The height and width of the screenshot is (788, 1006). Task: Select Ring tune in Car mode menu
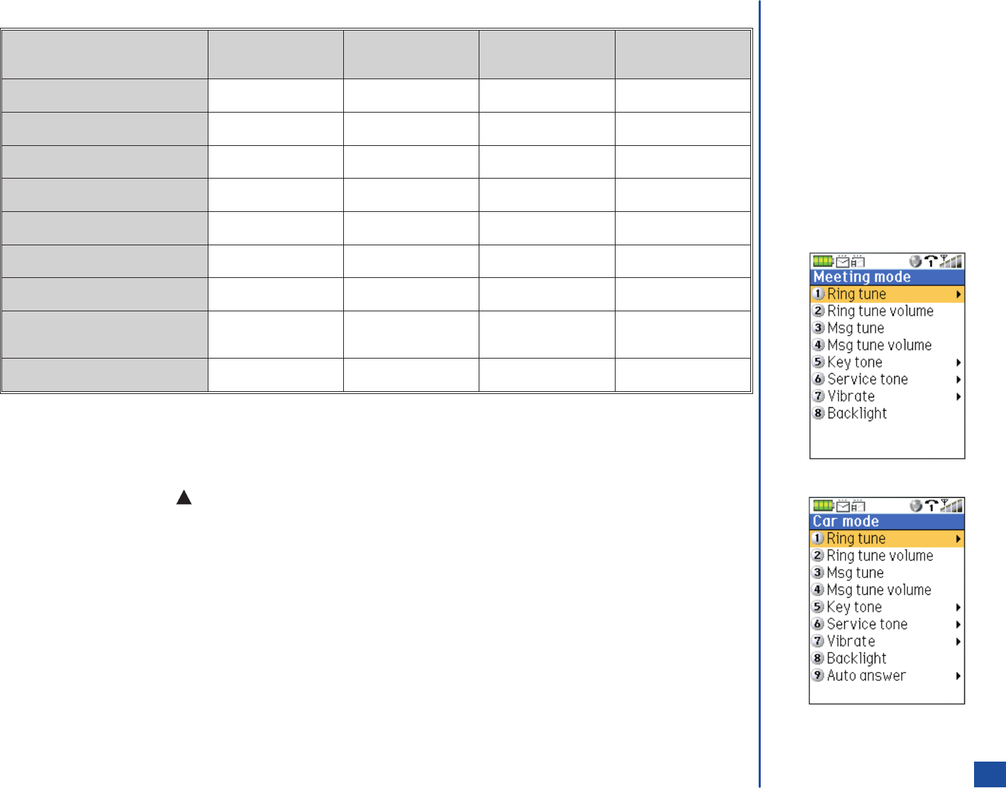click(887, 539)
